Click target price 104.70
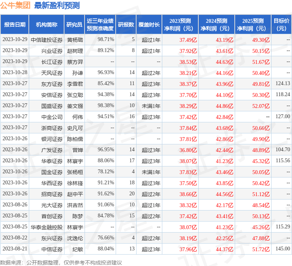The width and height of the screenshot is (292, 266). [x=283, y=149]
